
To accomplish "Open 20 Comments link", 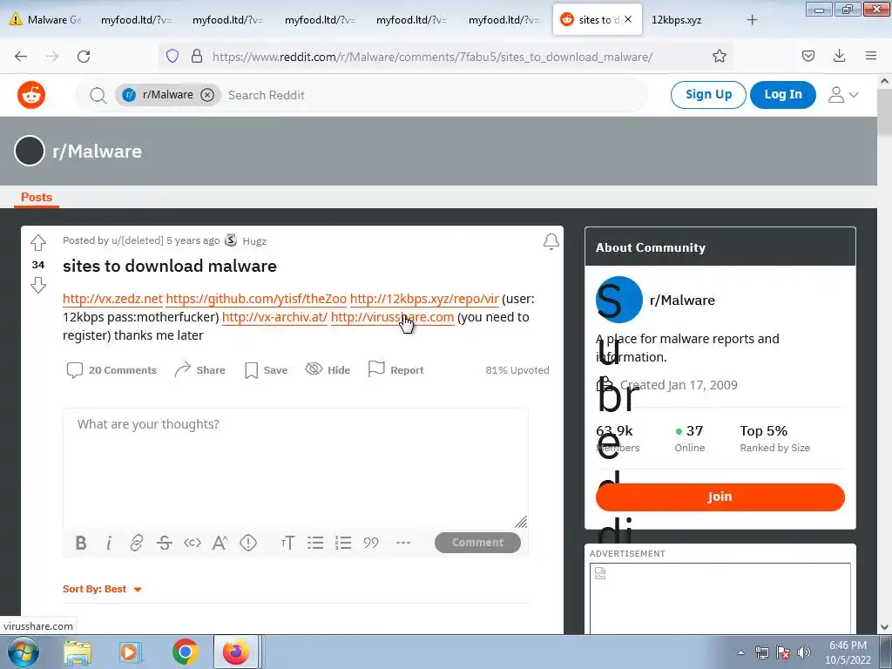I will pyautogui.click(x=111, y=370).
